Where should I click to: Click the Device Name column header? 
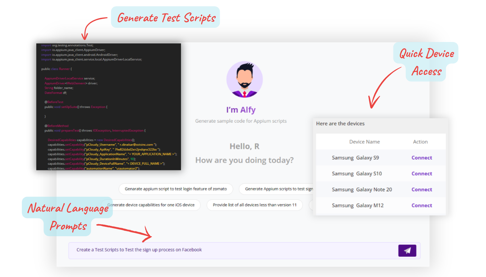[364, 142]
